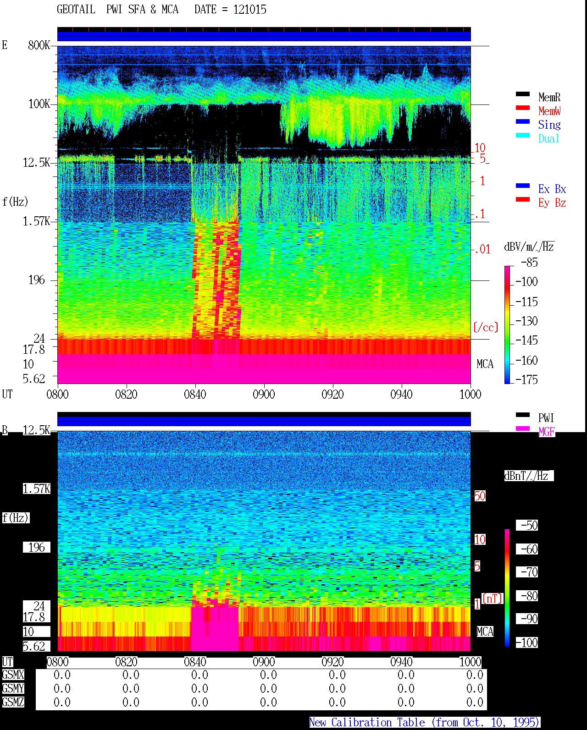Click the 100K frequency axis label
The image size is (587, 730).
click(39, 104)
